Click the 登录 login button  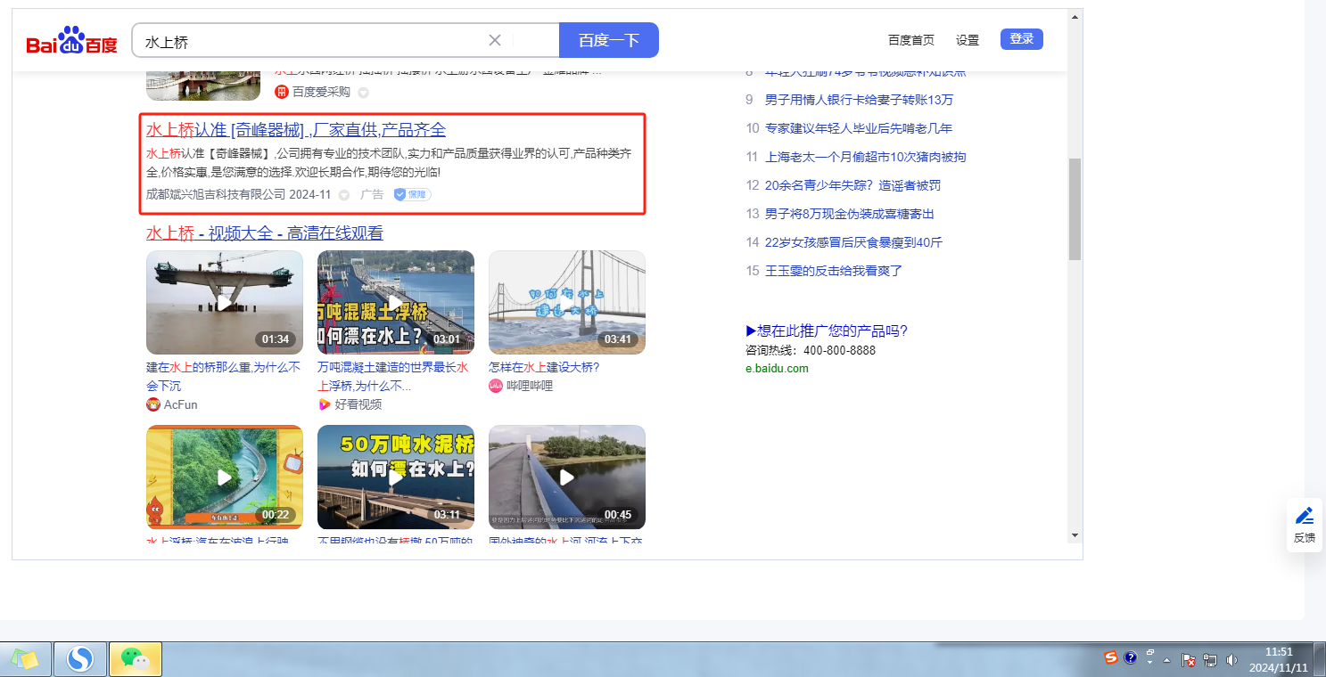[1021, 39]
